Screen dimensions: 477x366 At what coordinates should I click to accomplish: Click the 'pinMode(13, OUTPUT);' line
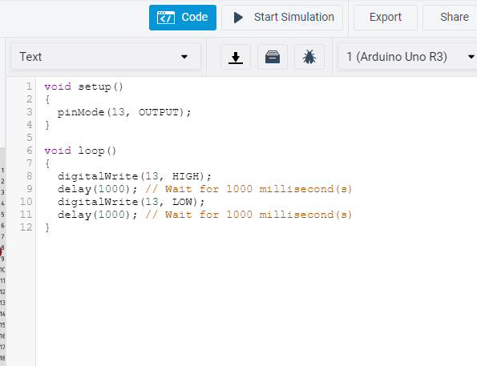coord(124,112)
